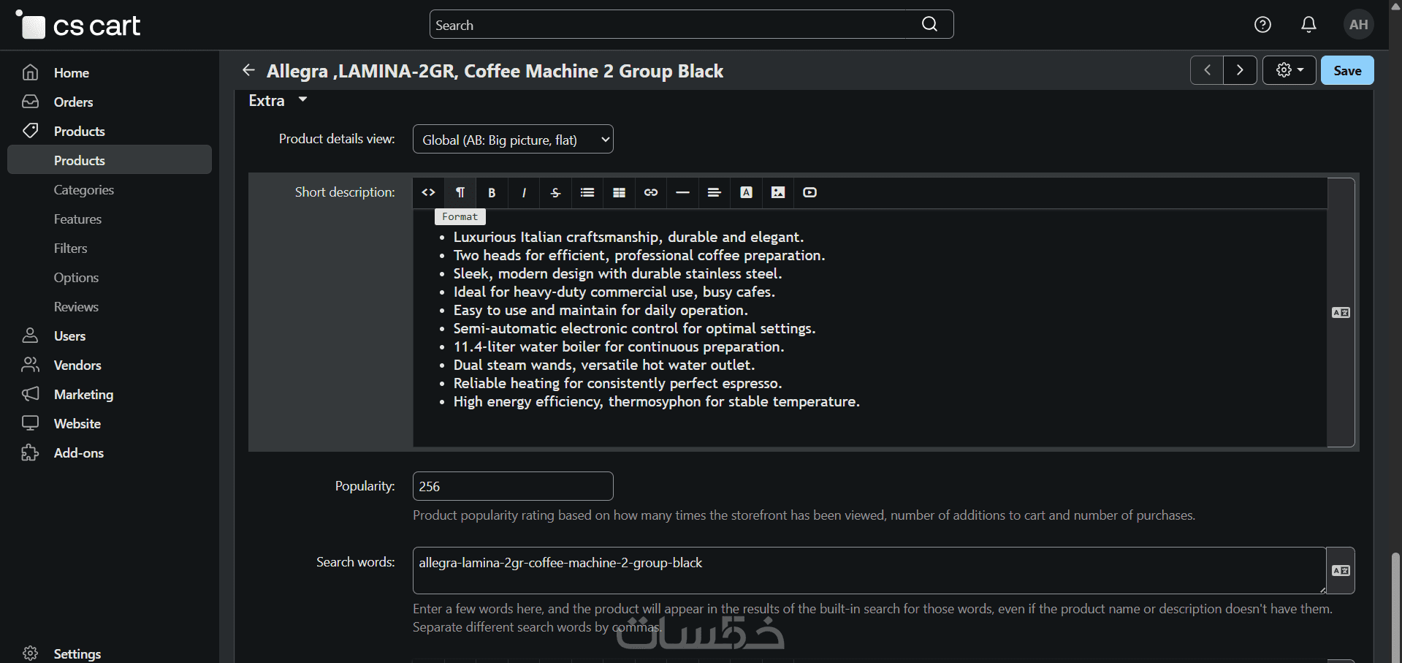Click the page vertical scrollbar thumb
Screen dimensions: 1402x663
pos(1395,607)
